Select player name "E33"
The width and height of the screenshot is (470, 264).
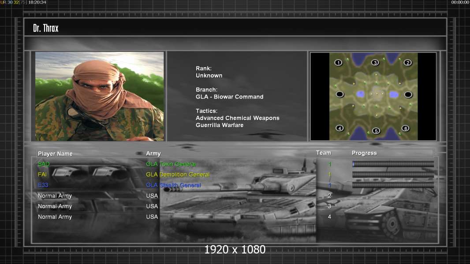[x=43, y=185]
